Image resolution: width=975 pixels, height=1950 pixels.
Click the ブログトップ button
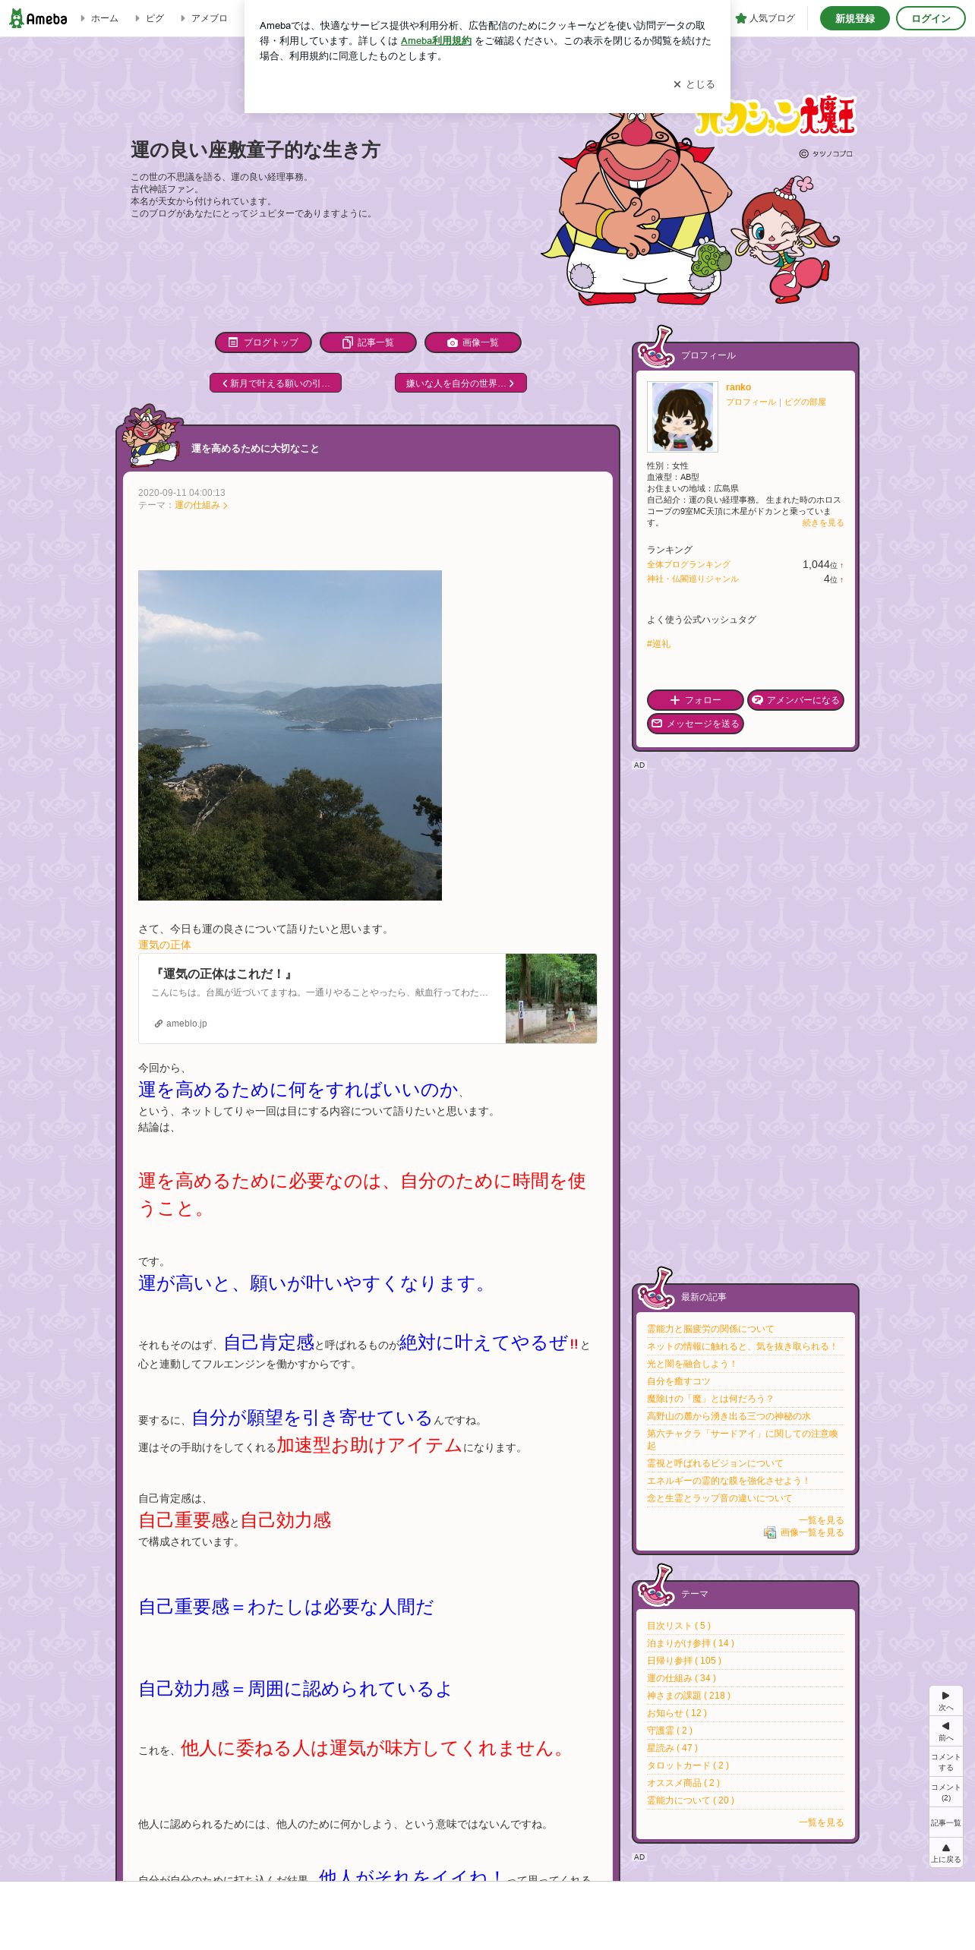point(263,342)
